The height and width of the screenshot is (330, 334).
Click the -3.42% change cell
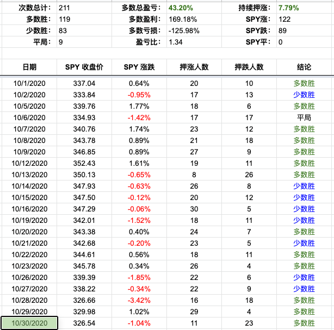[139, 301]
